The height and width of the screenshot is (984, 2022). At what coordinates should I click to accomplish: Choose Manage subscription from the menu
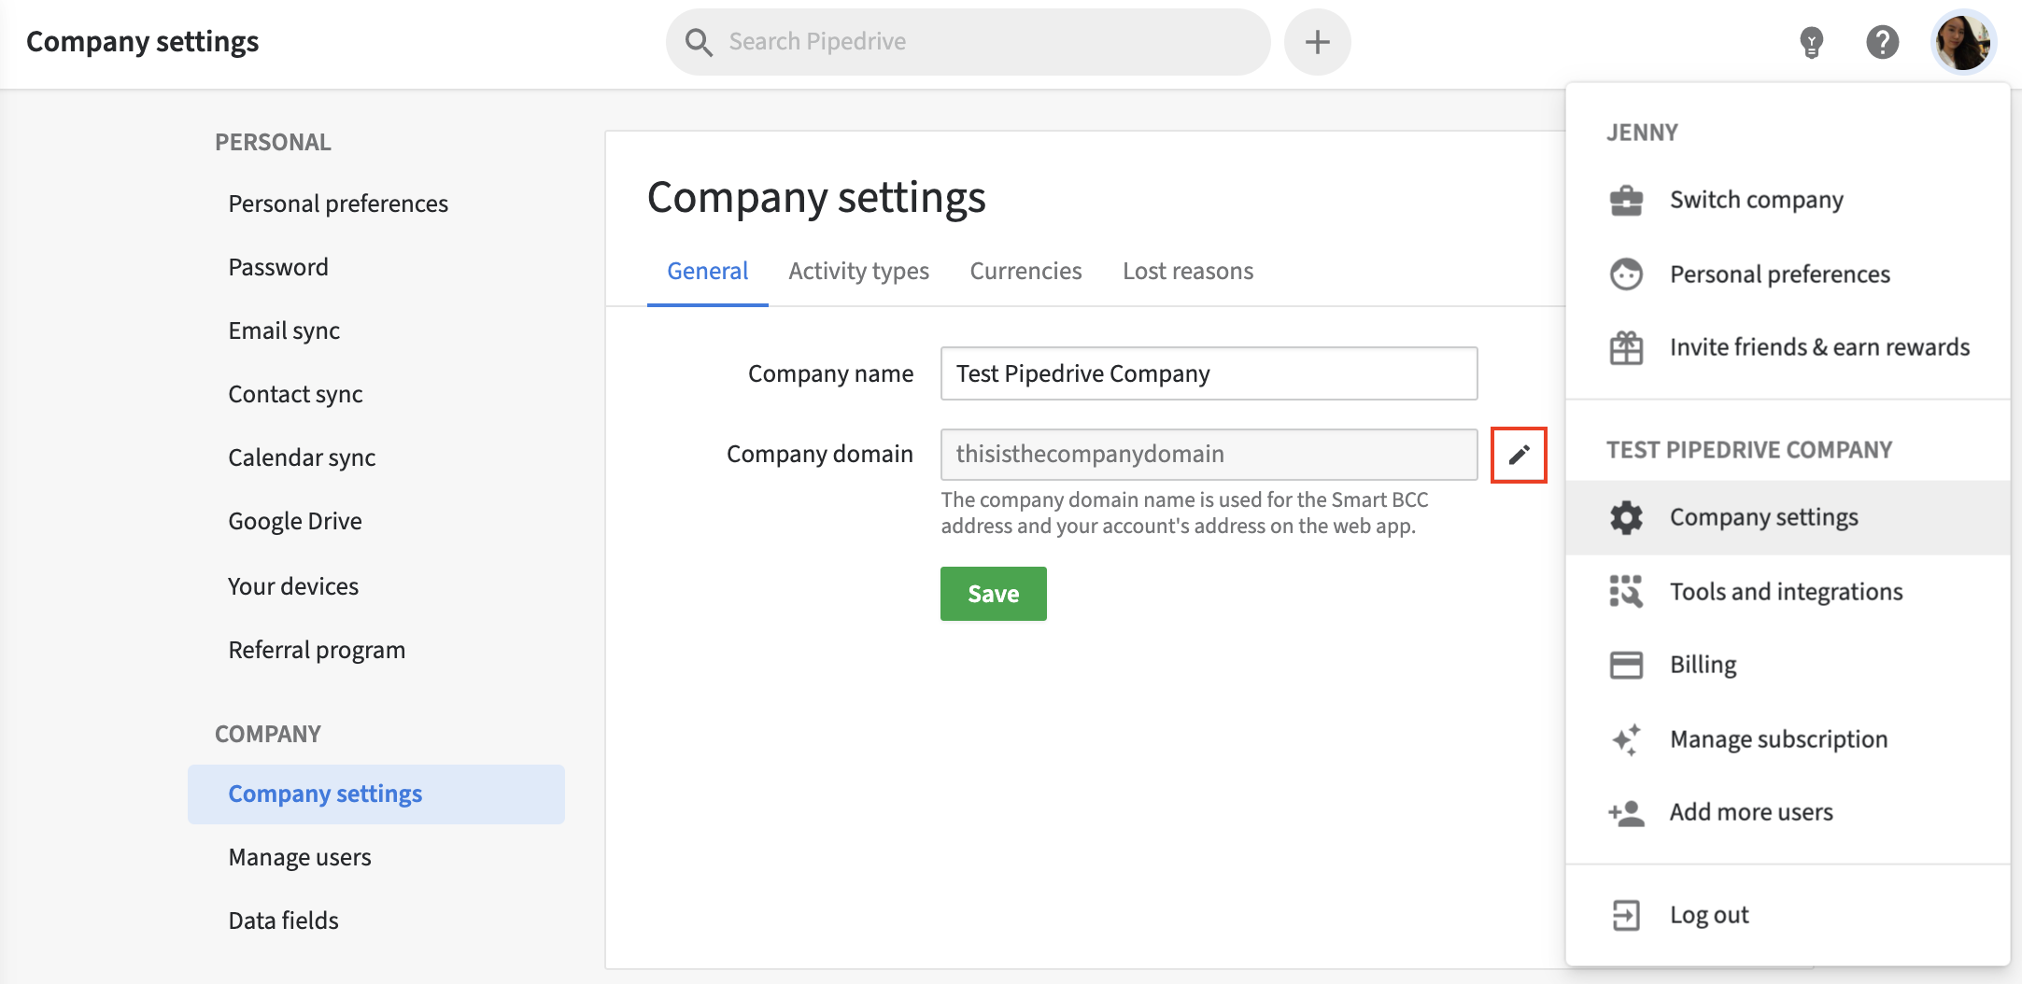coord(1777,739)
